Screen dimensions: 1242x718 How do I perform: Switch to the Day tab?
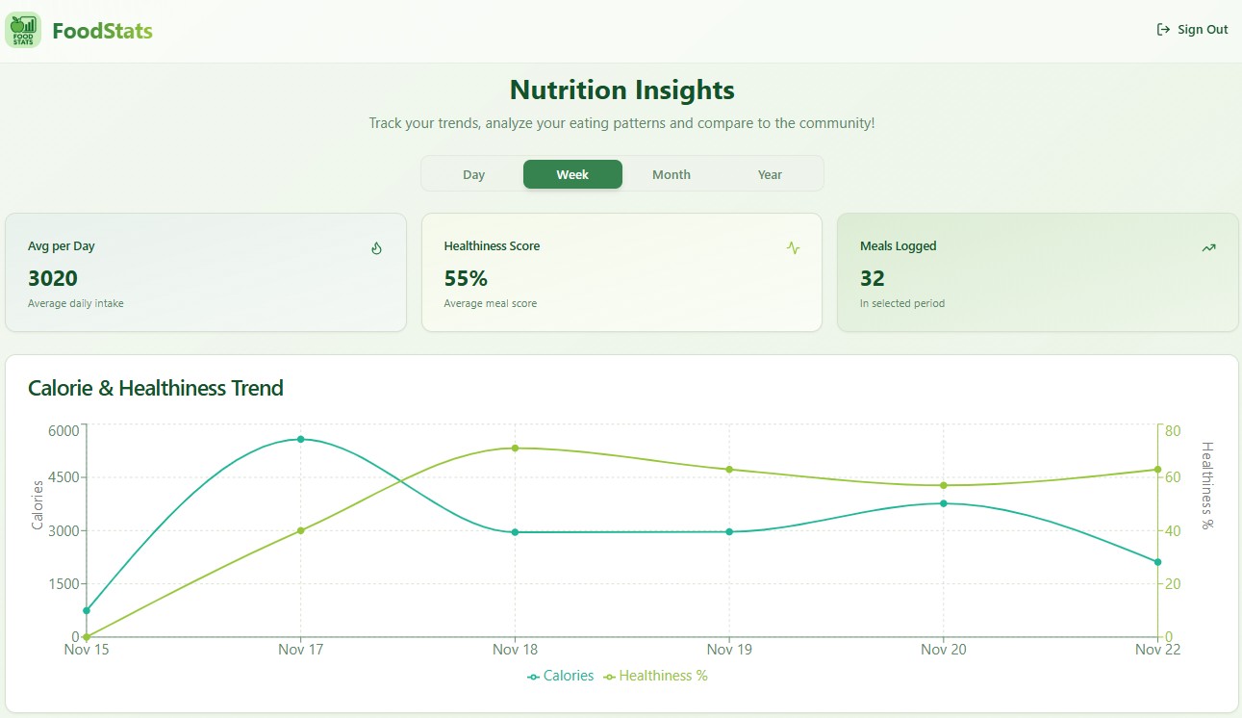click(473, 174)
